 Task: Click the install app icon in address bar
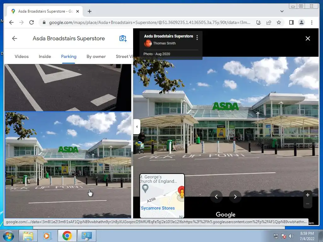(259, 22)
